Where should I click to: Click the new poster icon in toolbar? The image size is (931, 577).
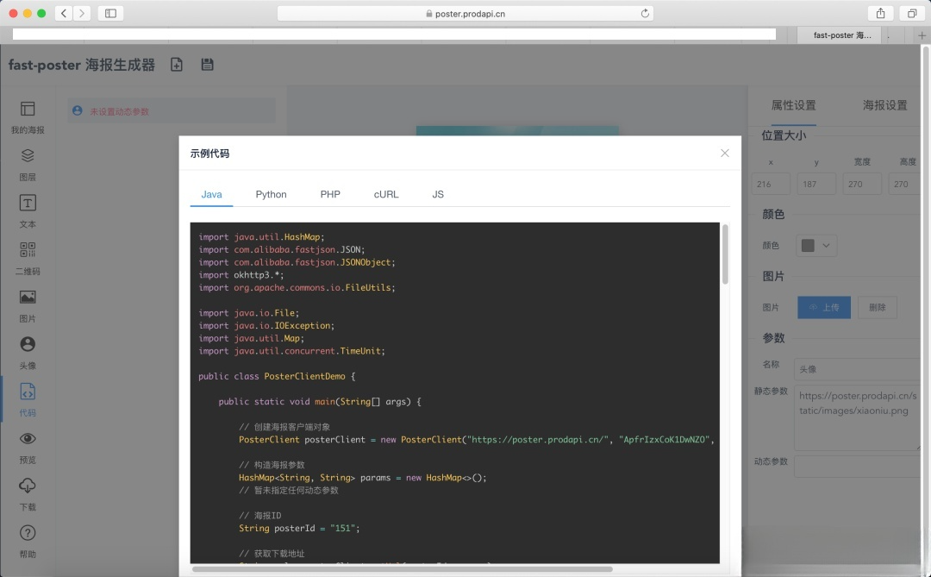pos(176,64)
